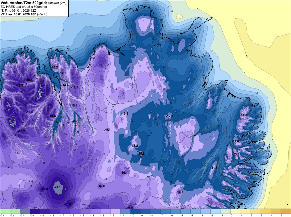The image size is (291, 217).
Task: Select the pale yellow 0 legend swatch
Action: point(236,211)
